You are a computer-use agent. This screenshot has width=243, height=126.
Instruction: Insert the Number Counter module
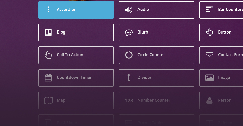[x=157, y=101]
